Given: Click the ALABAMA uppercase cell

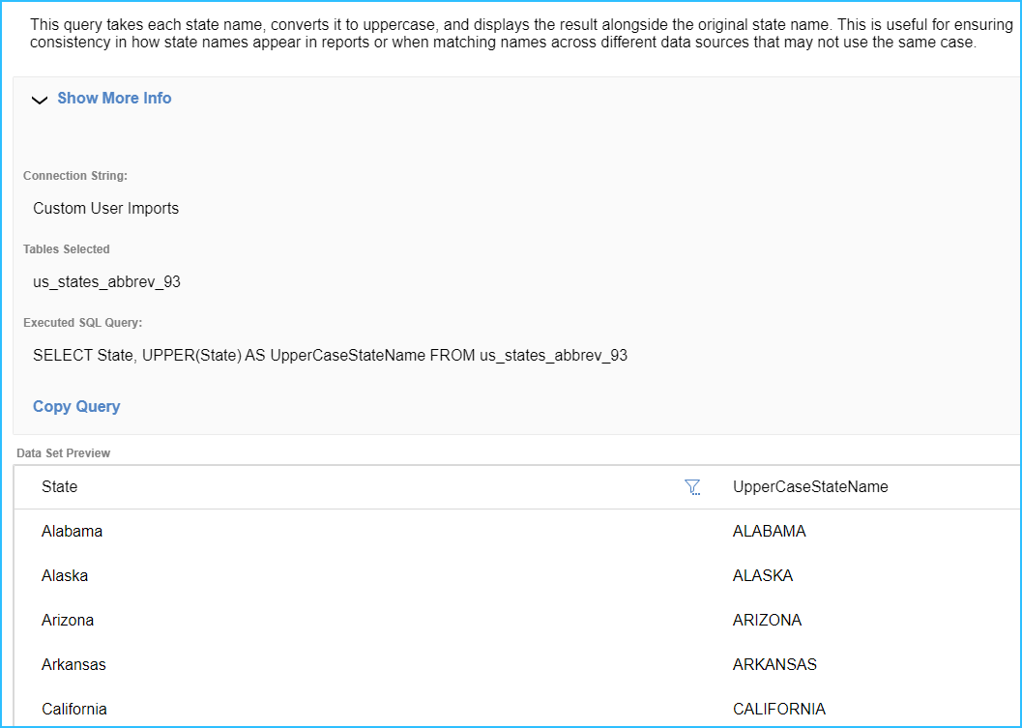Looking at the screenshot, I should (x=769, y=531).
